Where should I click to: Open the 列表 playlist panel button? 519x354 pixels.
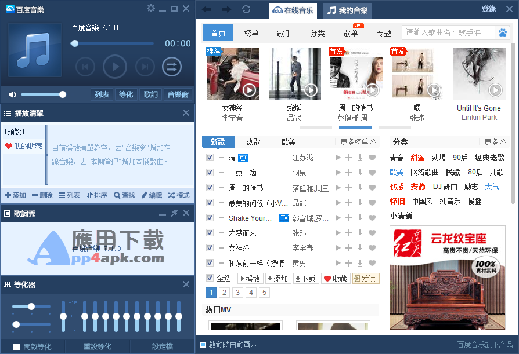pos(102,94)
